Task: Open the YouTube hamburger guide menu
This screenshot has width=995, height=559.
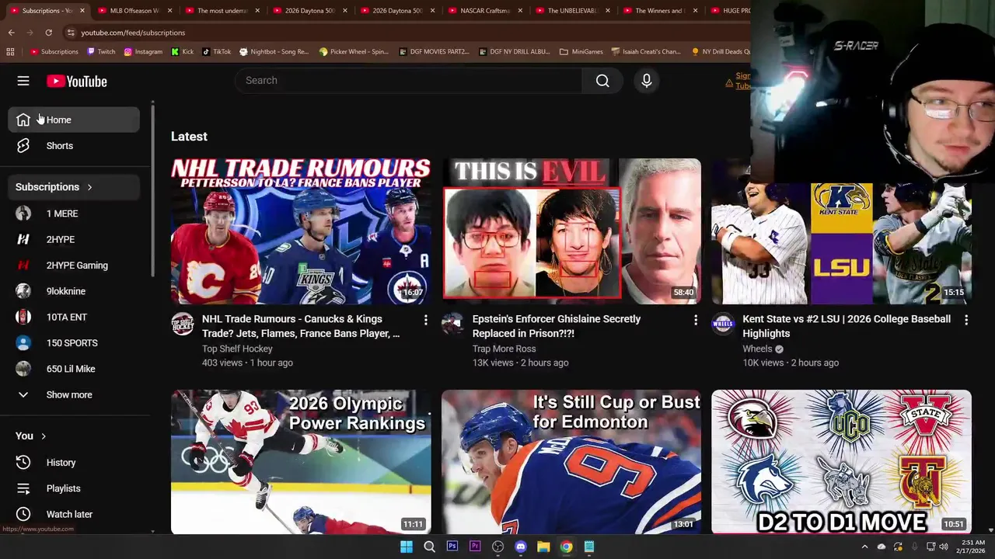Action: (x=23, y=81)
